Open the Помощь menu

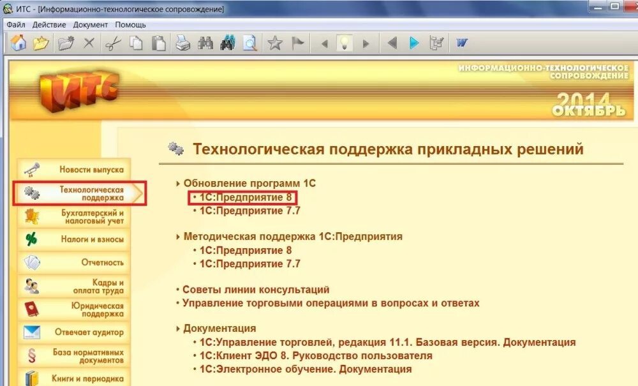[x=130, y=24]
